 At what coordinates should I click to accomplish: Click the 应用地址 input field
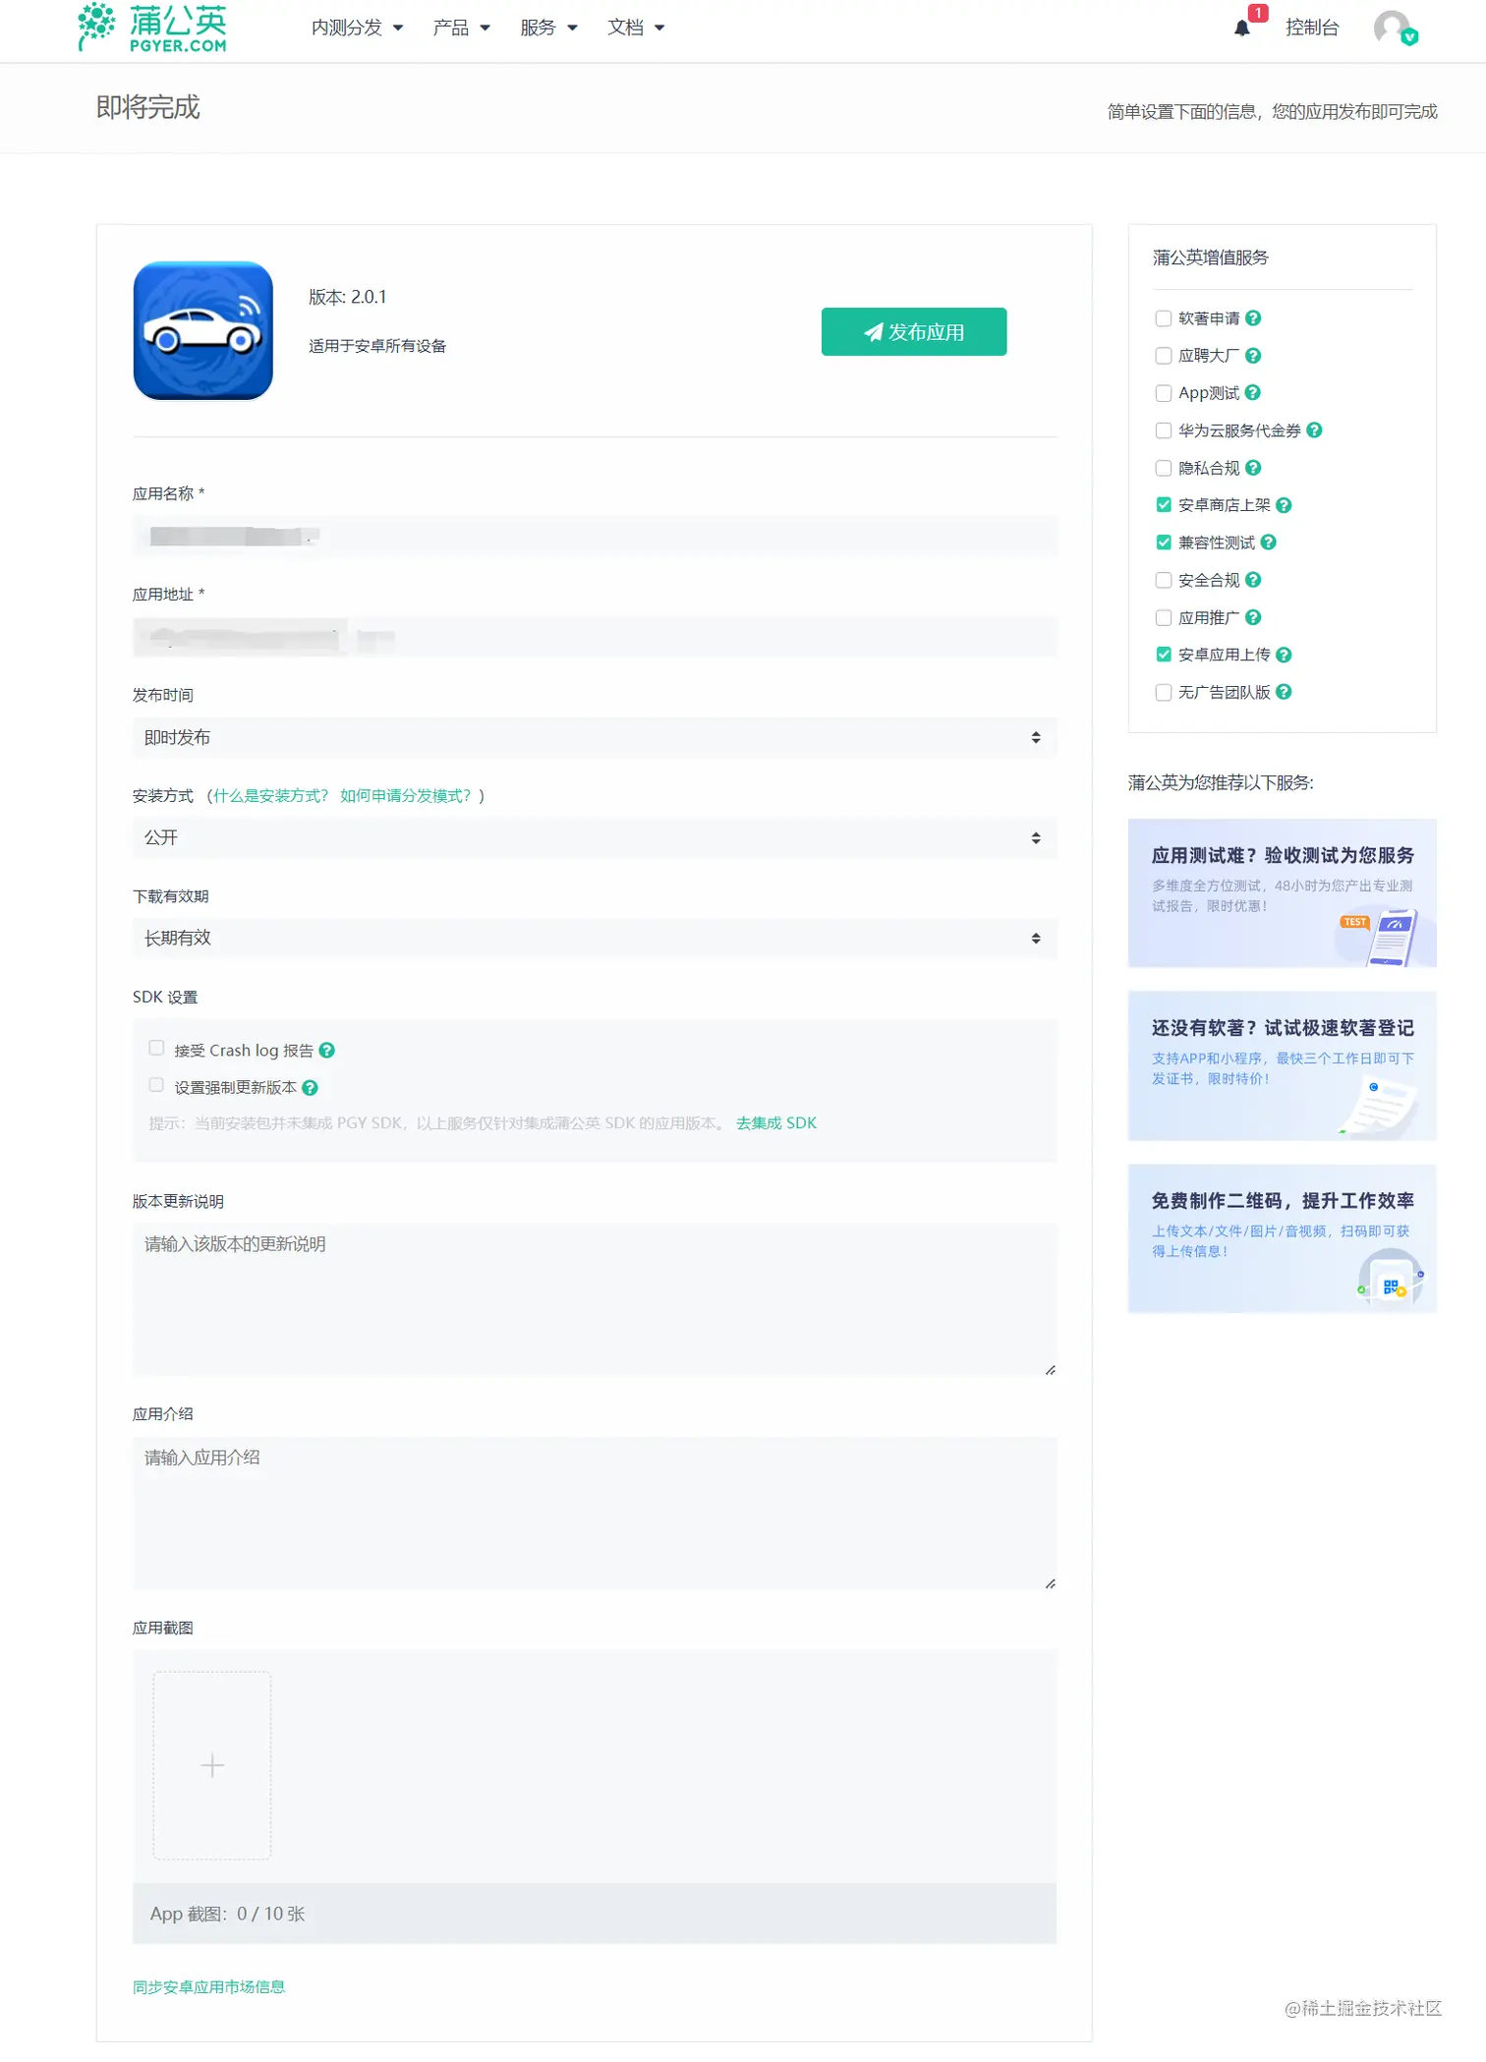[595, 637]
